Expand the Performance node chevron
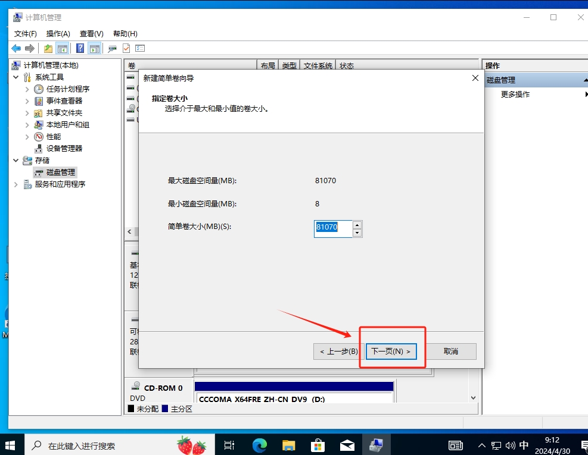Screen dimensions: 588x455 pos(27,137)
